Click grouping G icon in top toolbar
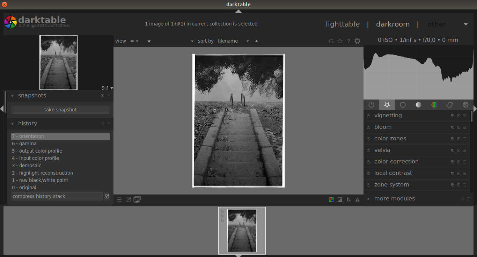477x257 pixels. [331, 41]
